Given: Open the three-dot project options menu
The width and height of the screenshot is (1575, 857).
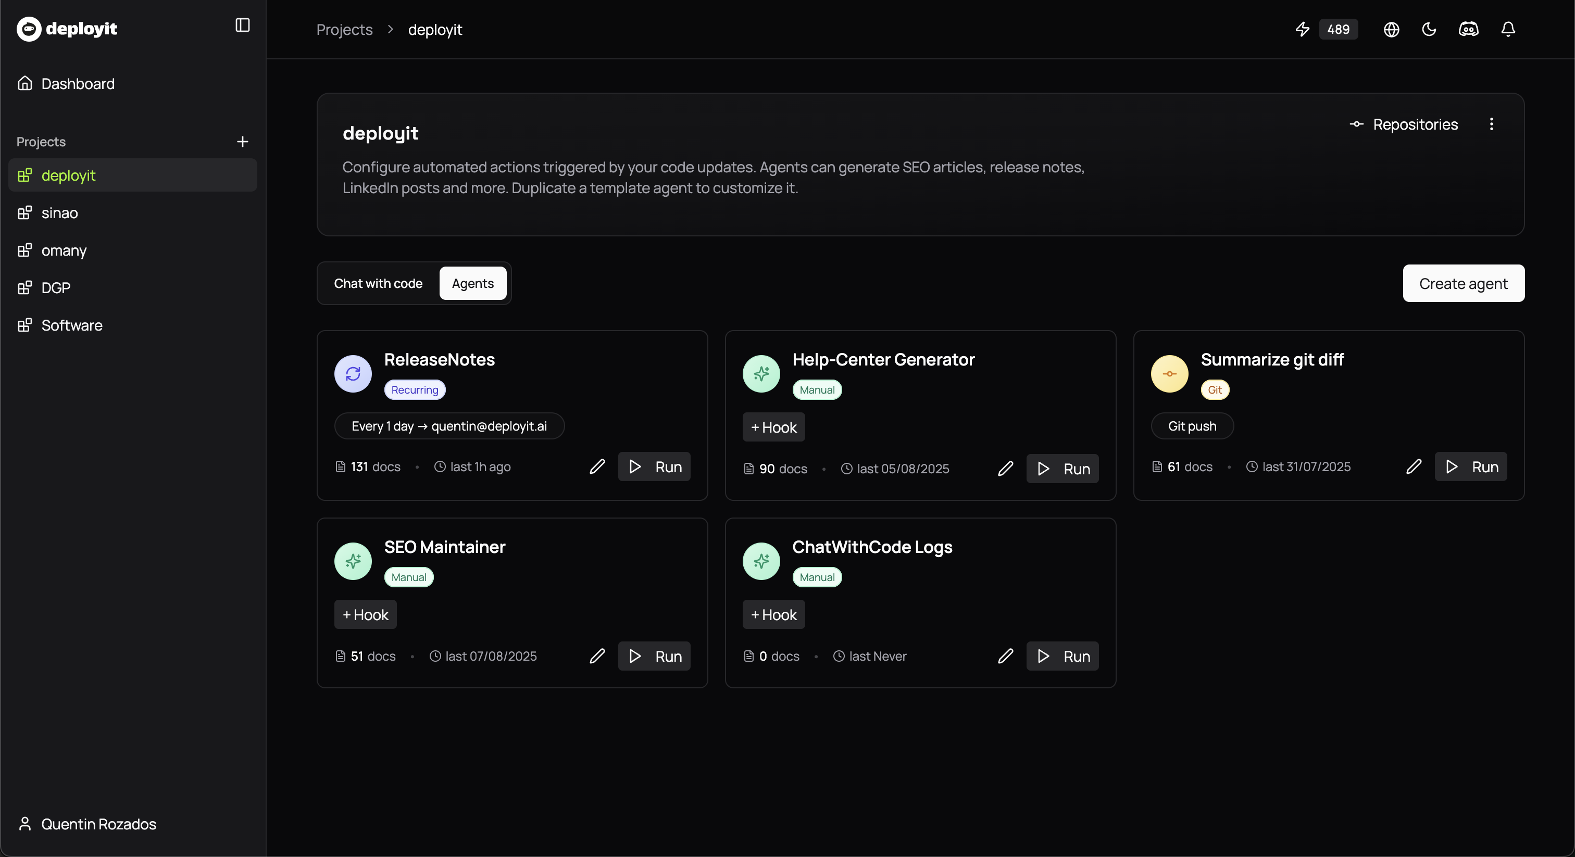Looking at the screenshot, I should (1491, 124).
